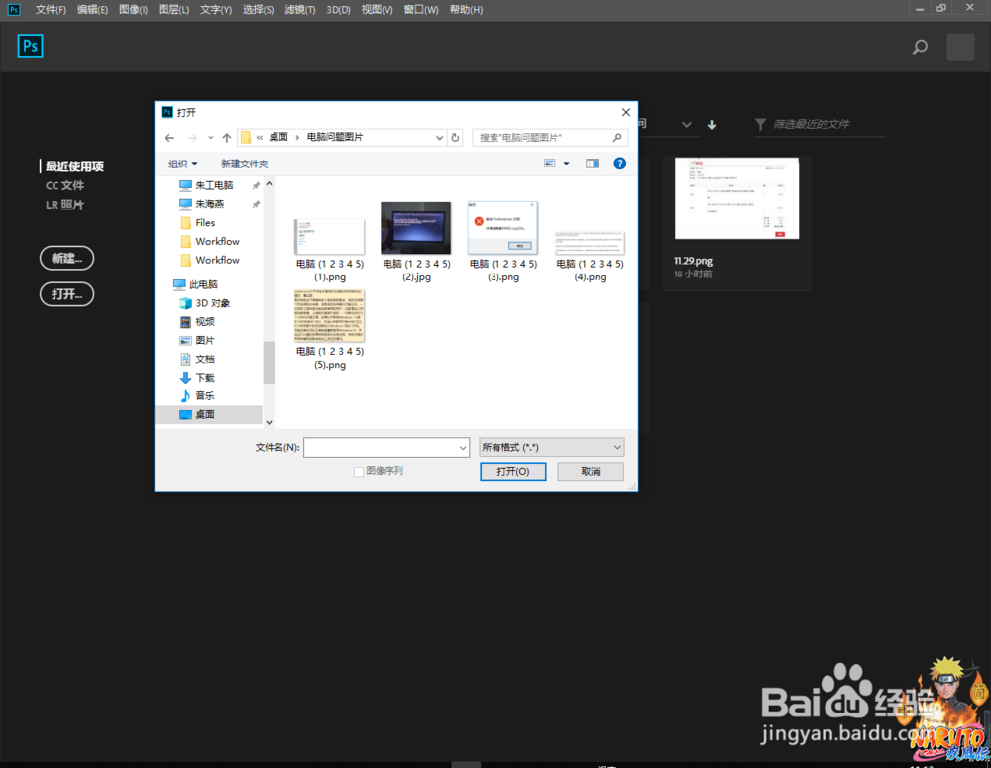Open the search magnifier in Photoshop header
Viewport: 991px width, 768px height.
tap(921, 47)
